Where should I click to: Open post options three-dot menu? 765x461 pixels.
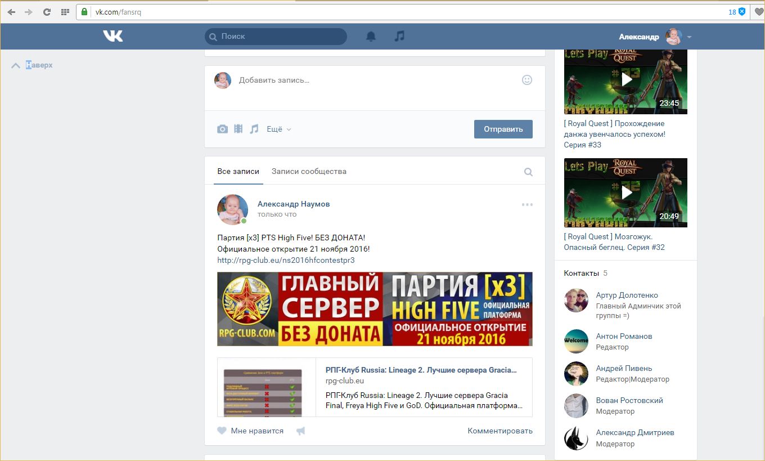[527, 204]
